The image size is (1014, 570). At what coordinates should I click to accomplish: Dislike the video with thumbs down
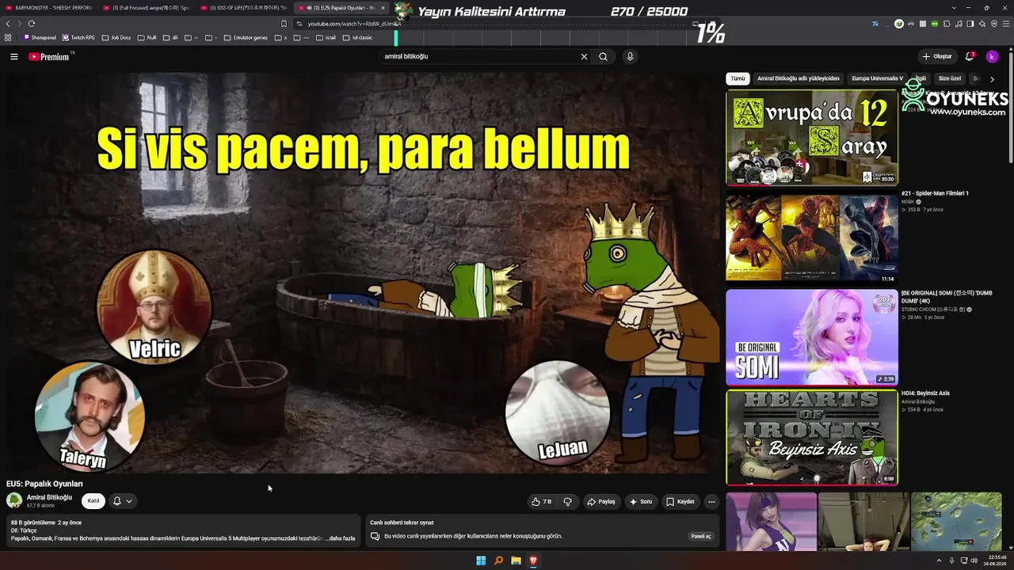(x=567, y=501)
